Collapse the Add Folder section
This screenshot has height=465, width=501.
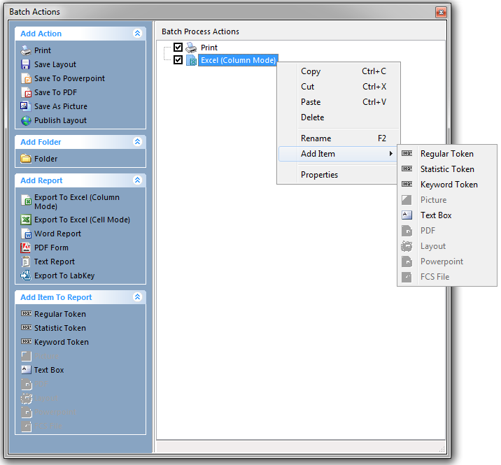point(137,142)
